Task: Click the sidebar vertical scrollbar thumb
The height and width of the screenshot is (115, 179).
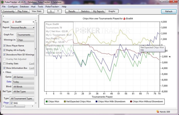Action: 36,49
